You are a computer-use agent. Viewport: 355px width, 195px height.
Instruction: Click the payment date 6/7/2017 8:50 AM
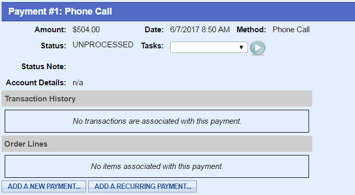200,30
